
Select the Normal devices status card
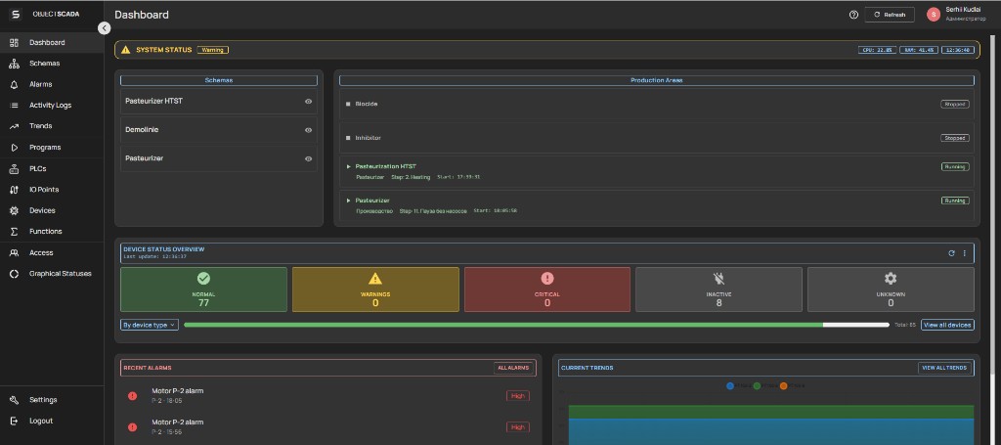(x=203, y=289)
